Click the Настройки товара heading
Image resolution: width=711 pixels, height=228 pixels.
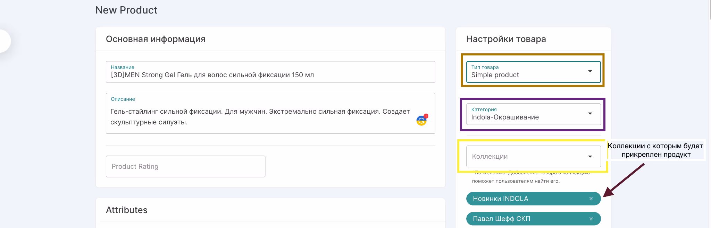tap(506, 39)
